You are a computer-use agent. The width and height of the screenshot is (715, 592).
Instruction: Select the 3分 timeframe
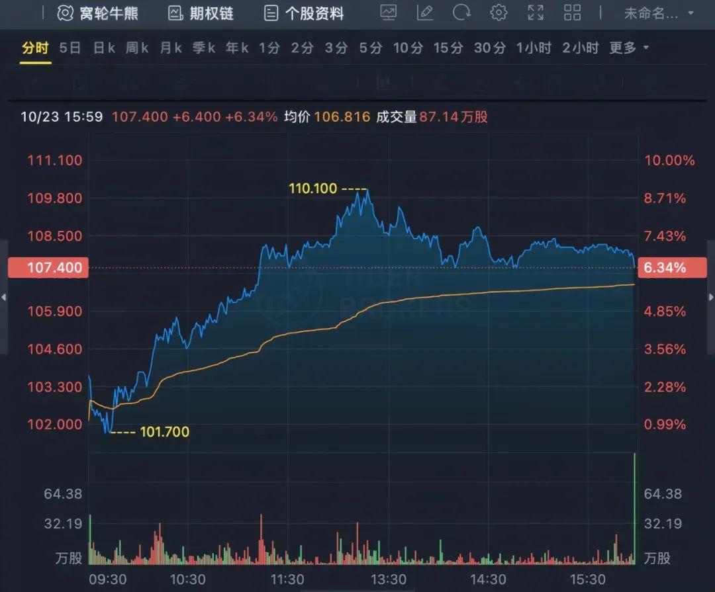336,48
